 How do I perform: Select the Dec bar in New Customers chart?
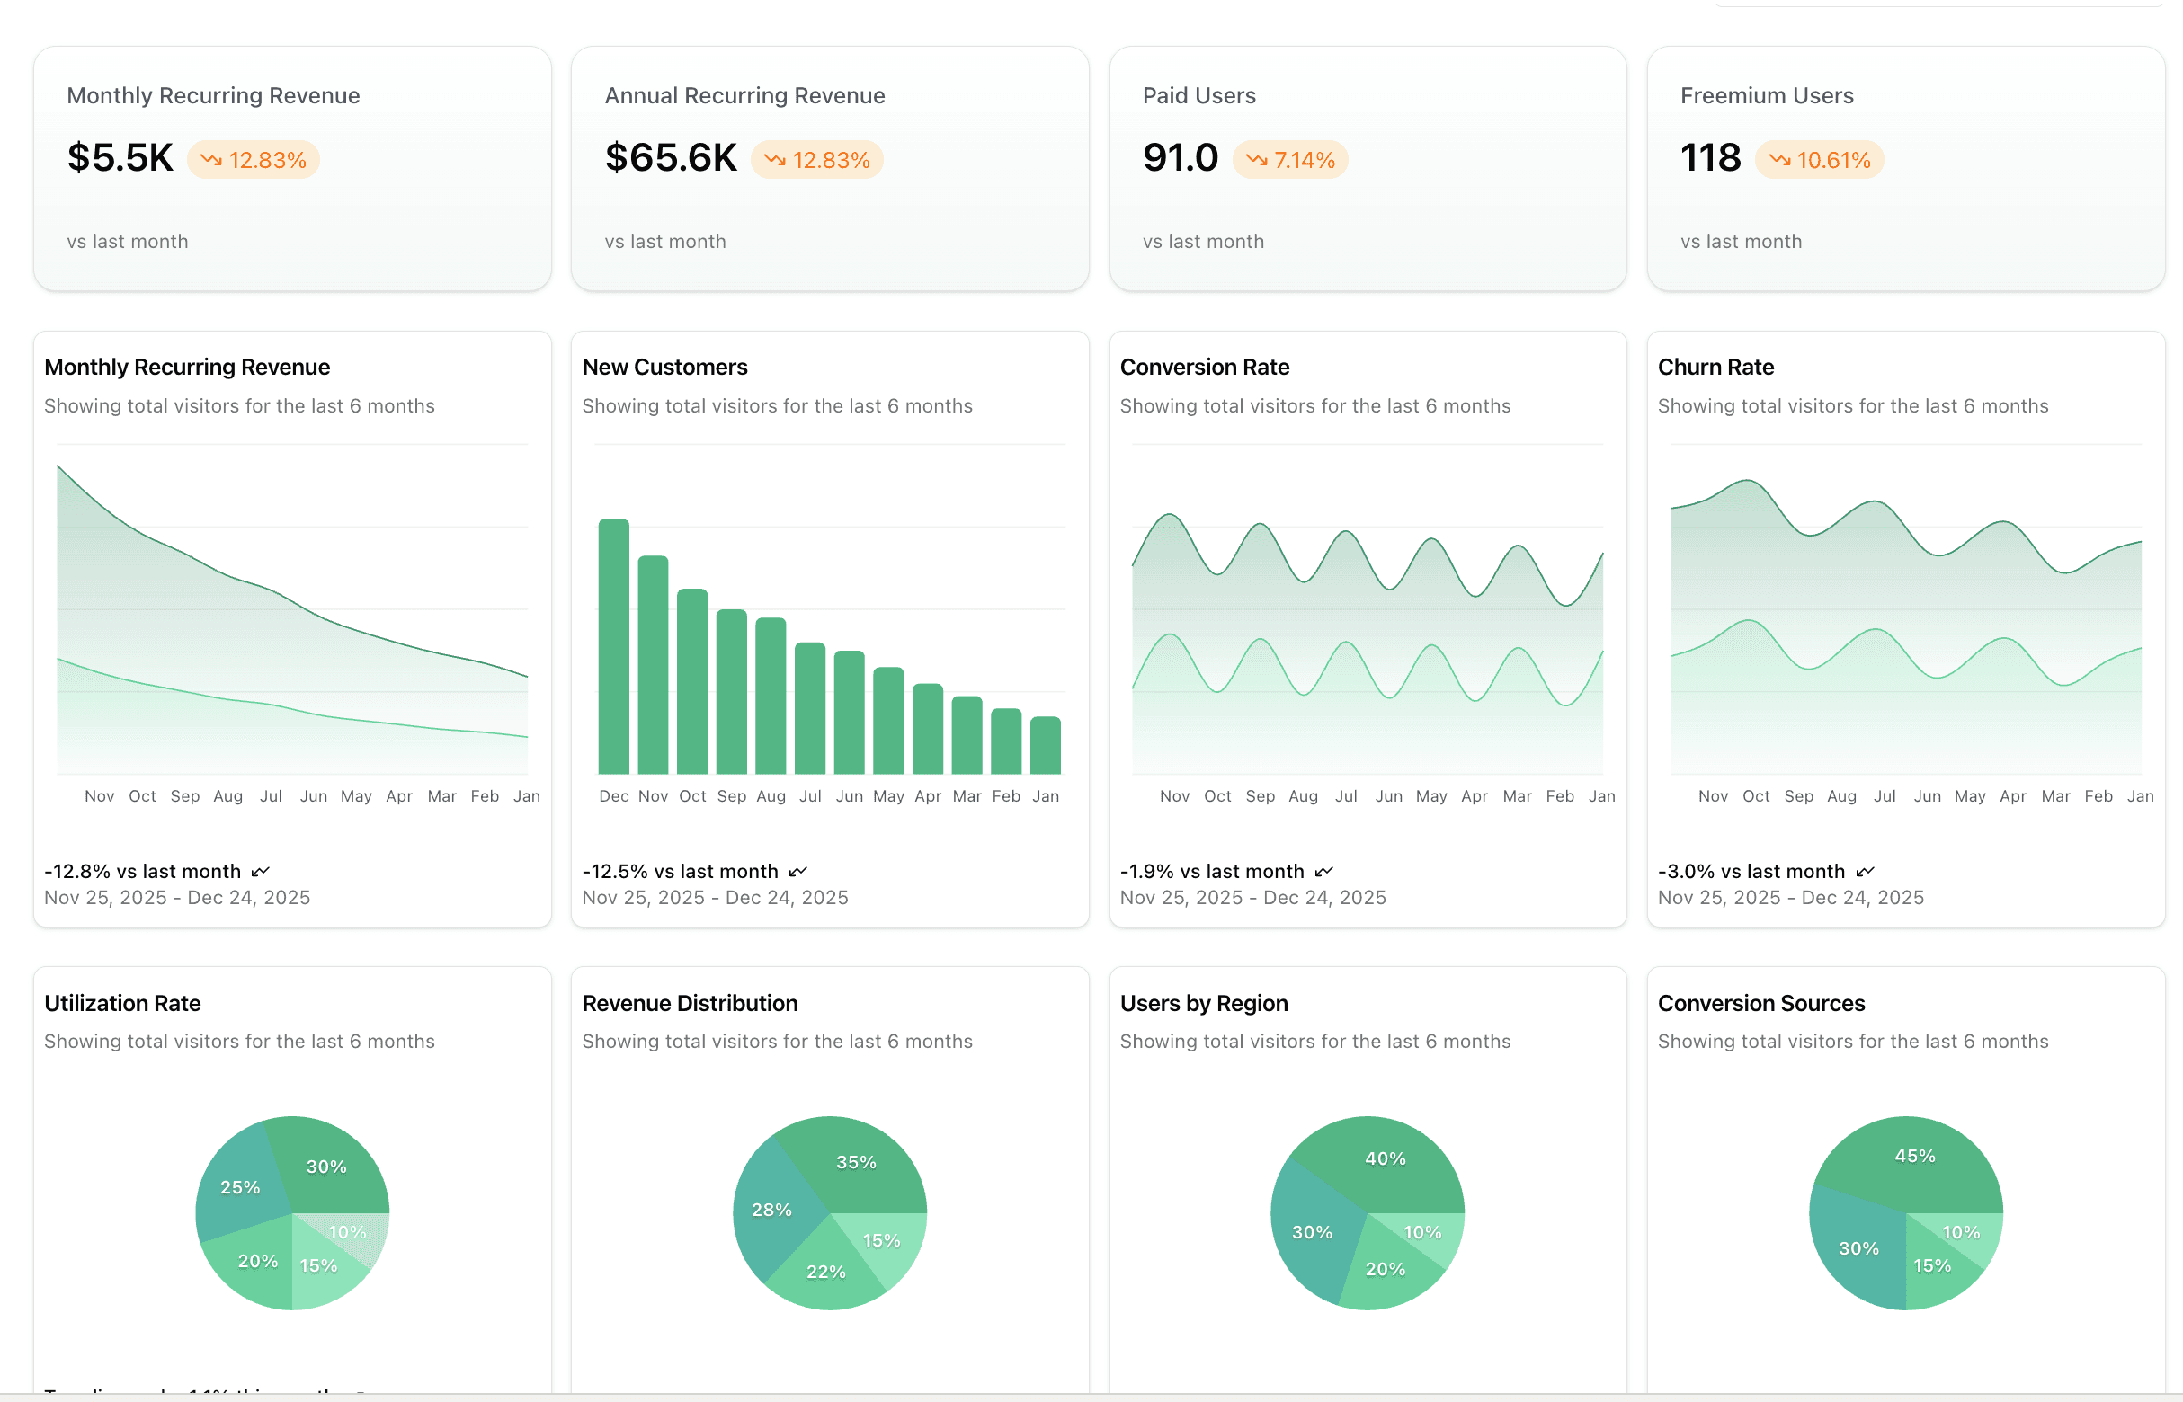click(x=614, y=646)
